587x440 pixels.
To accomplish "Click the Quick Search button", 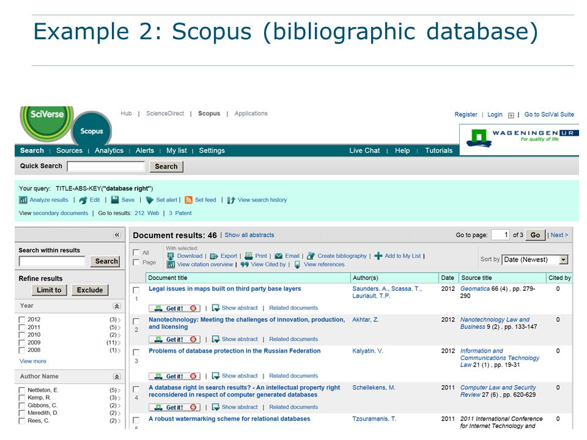I will [166, 166].
